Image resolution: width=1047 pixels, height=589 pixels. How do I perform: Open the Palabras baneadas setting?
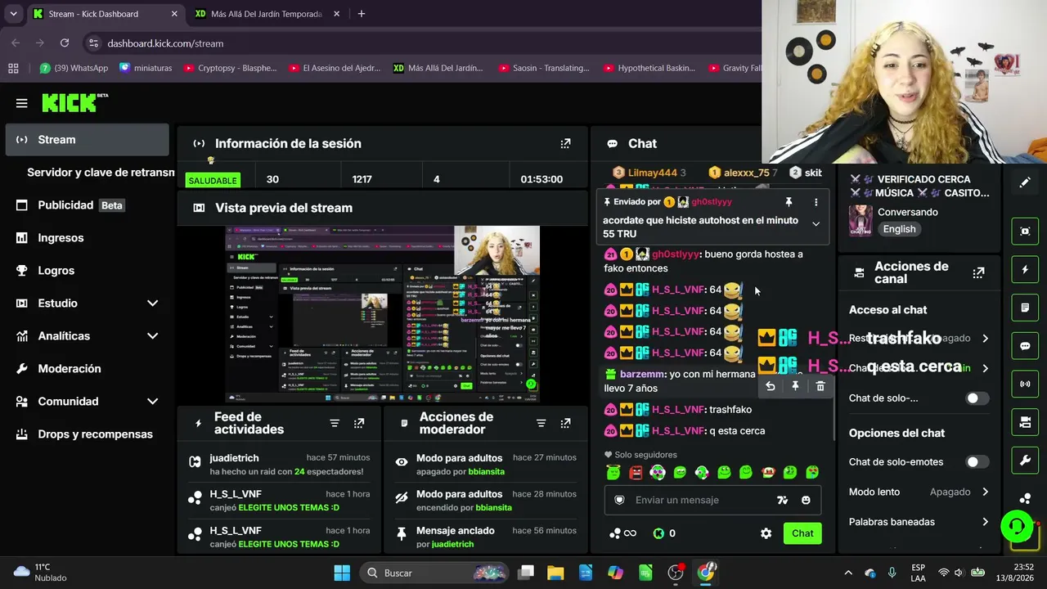point(919,522)
